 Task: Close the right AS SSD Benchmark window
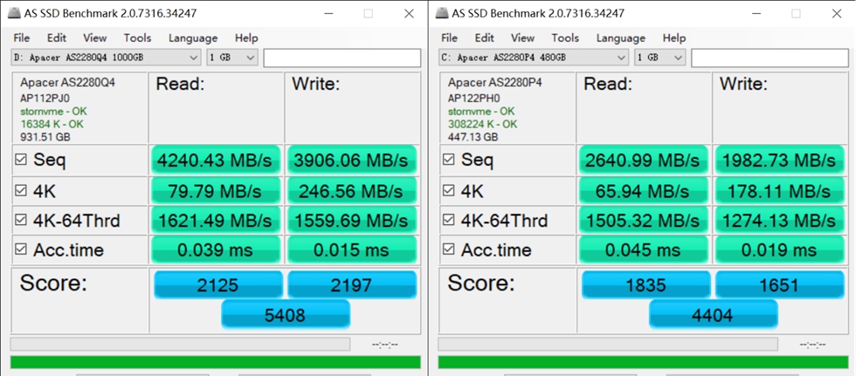837,14
